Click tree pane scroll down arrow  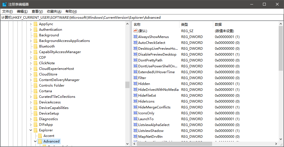(x=127, y=144)
